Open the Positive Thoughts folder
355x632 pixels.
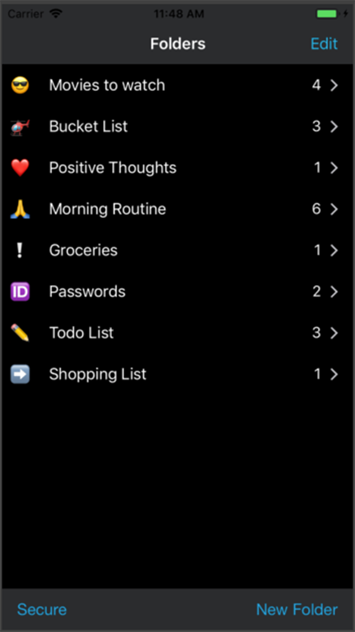coord(113,168)
